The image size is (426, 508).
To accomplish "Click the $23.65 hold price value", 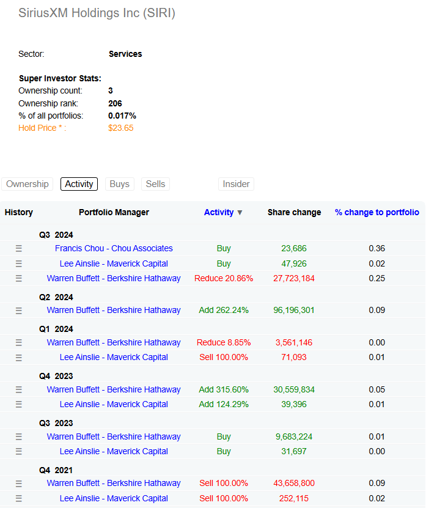I will [121, 128].
